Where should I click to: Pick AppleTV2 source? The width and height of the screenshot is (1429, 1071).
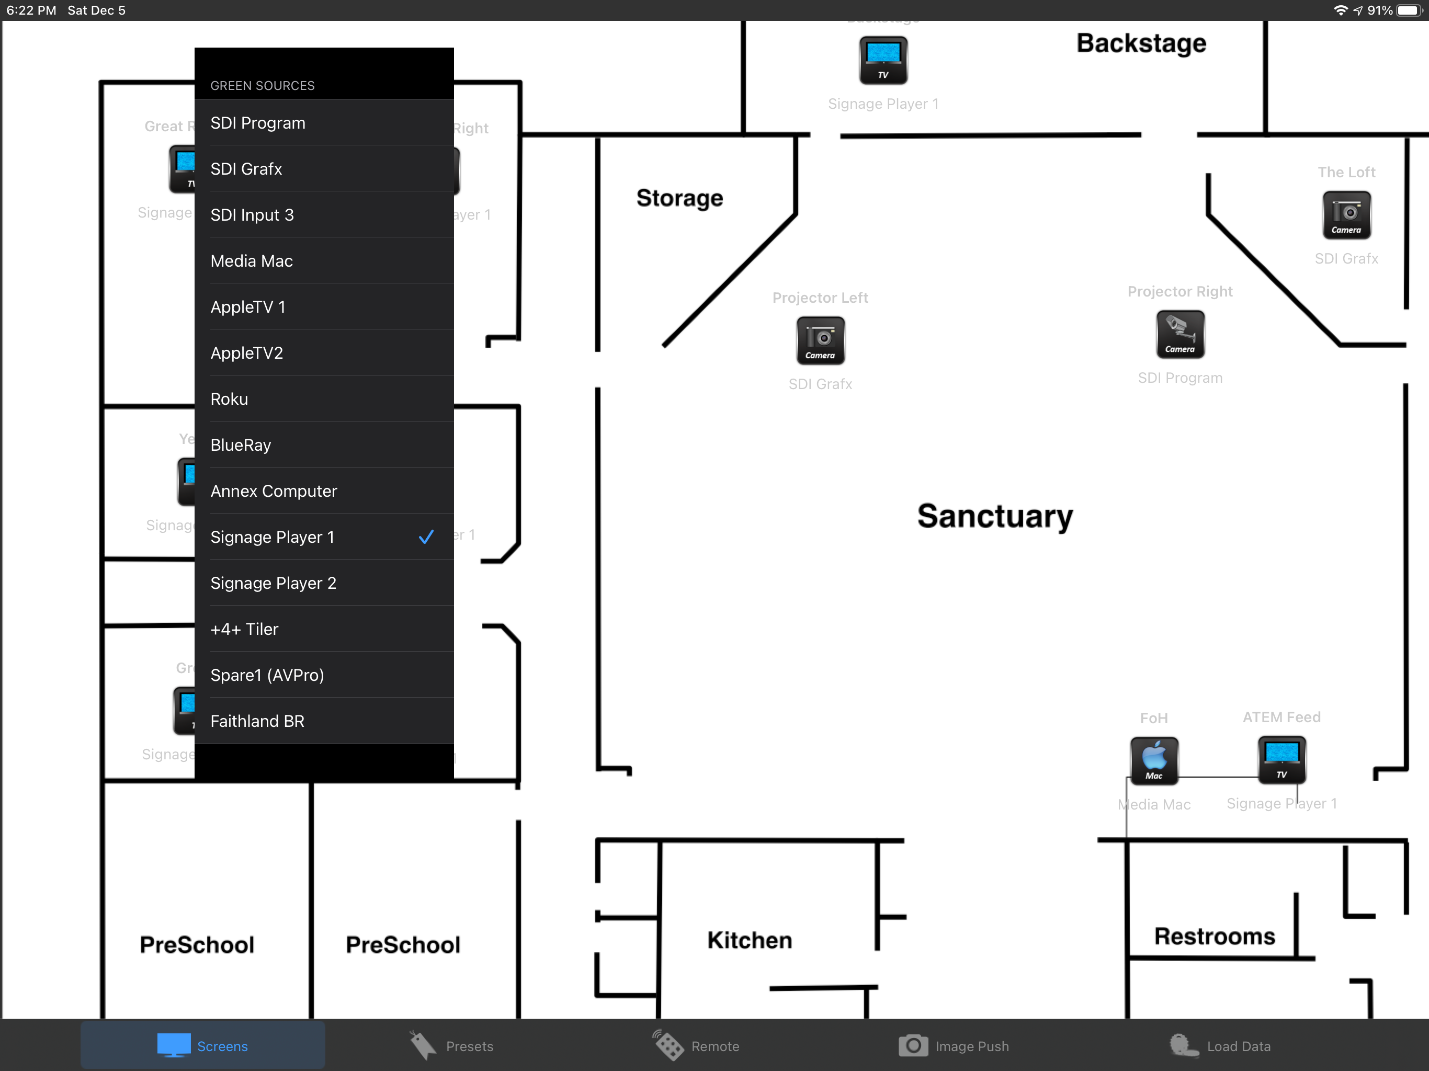click(x=324, y=352)
